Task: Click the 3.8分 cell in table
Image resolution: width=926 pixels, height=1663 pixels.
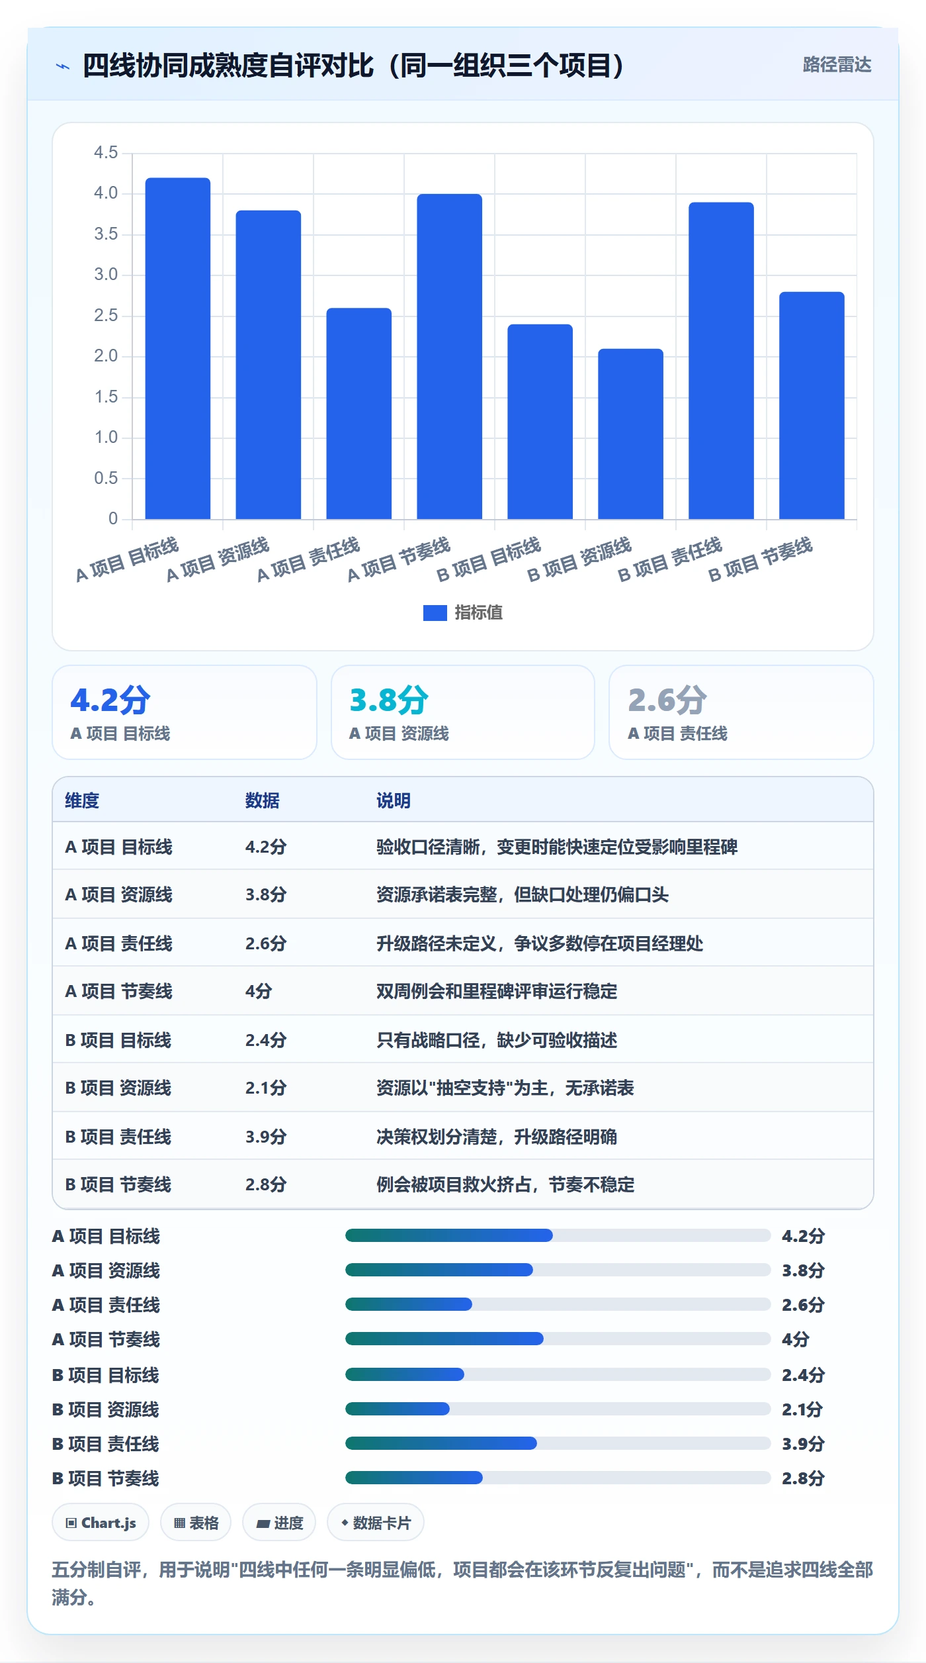Action: [266, 894]
